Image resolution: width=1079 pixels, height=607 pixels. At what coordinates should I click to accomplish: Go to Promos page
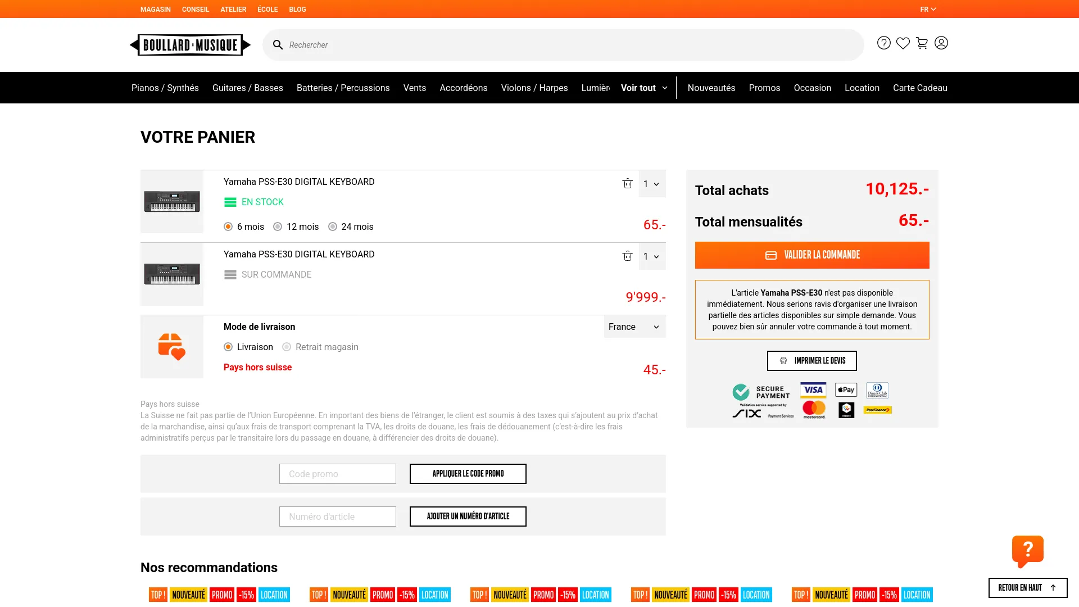tap(764, 88)
